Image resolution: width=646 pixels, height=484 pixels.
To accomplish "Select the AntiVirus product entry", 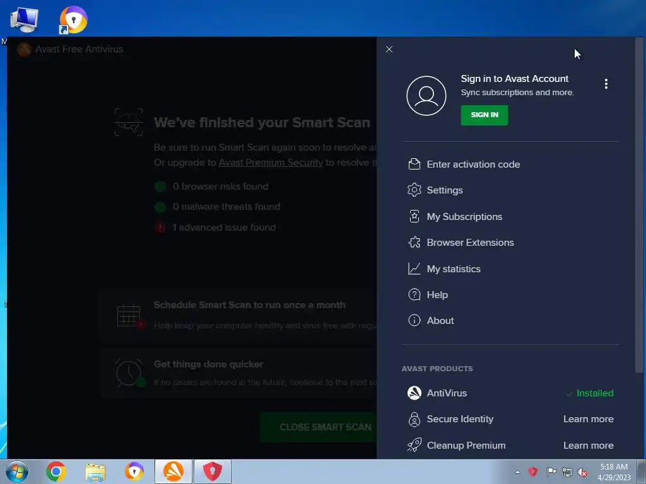I will click(447, 393).
